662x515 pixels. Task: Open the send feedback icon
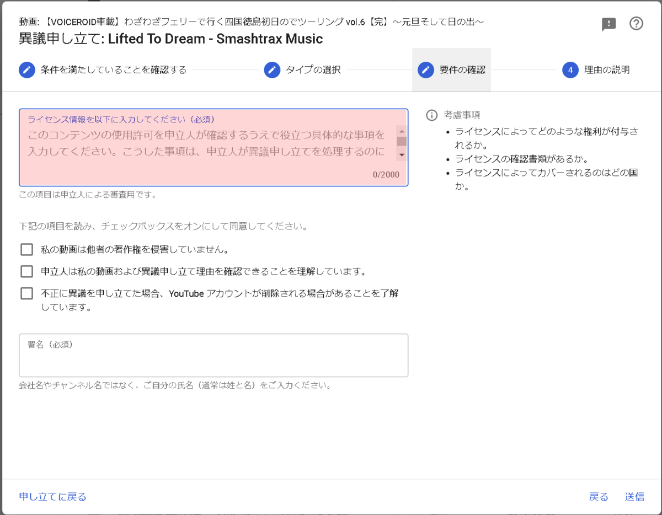tap(608, 24)
